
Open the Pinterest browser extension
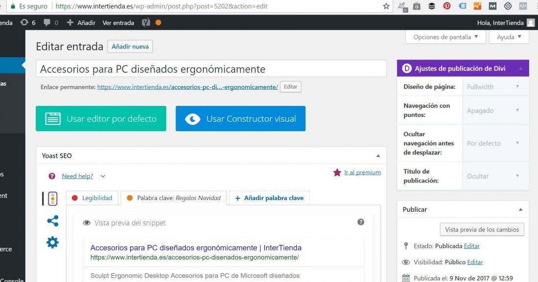click(x=447, y=6)
